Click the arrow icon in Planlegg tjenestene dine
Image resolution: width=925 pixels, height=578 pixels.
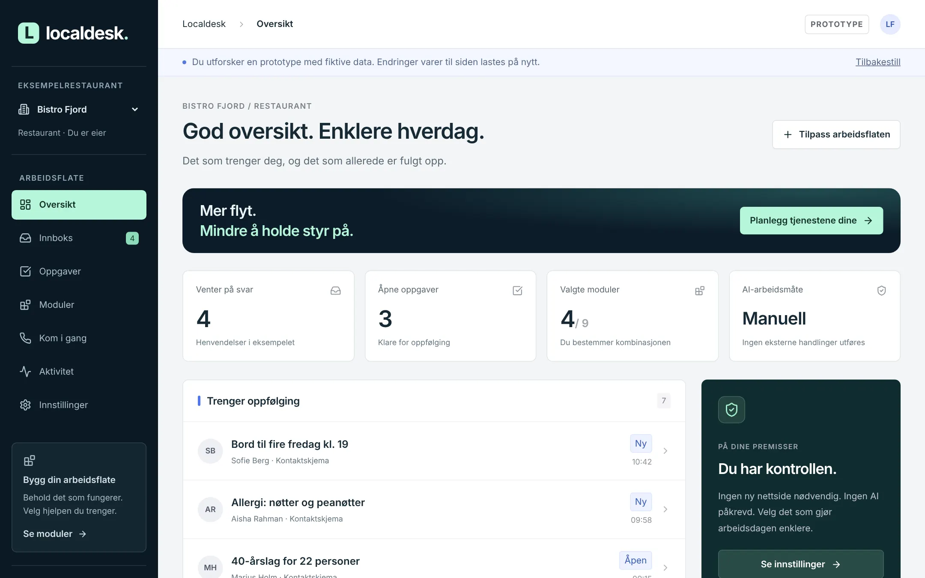pos(868,220)
